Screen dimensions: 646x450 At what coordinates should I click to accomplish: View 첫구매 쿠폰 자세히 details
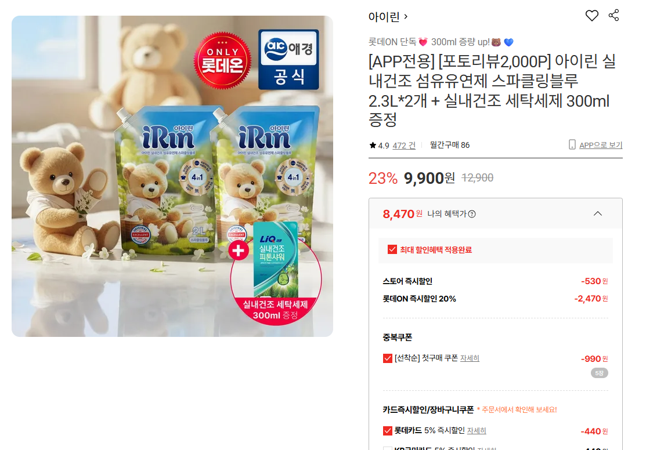click(x=470, y=358)
